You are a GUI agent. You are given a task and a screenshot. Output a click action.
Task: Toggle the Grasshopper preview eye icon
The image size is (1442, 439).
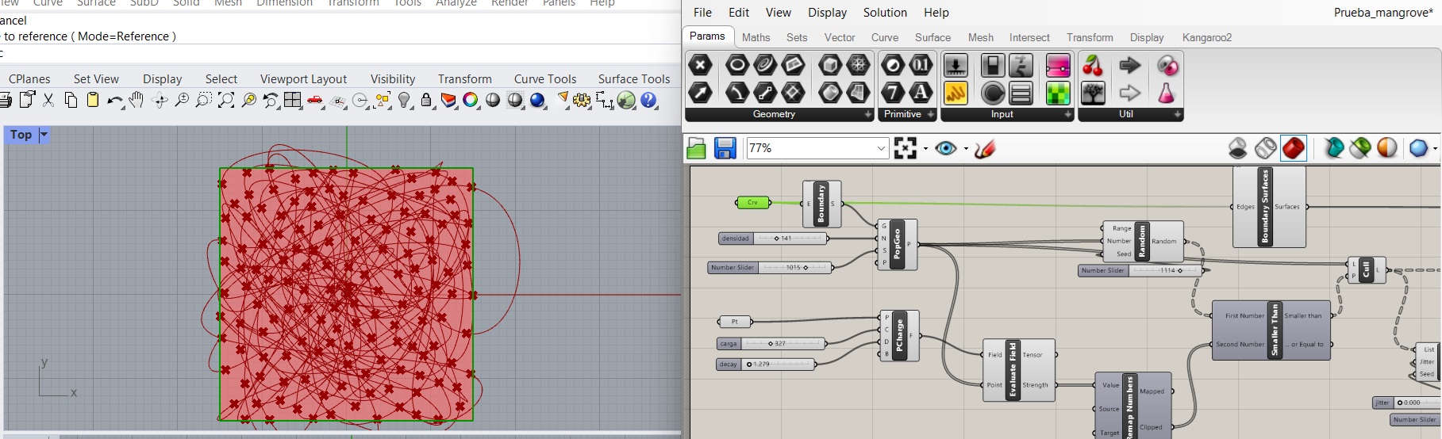click(945, 148)
